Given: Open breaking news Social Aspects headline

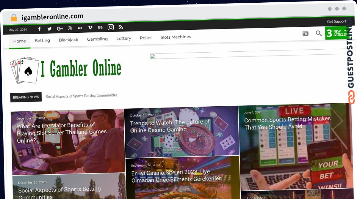Looking at the screenshot, I should click(82, 96).
